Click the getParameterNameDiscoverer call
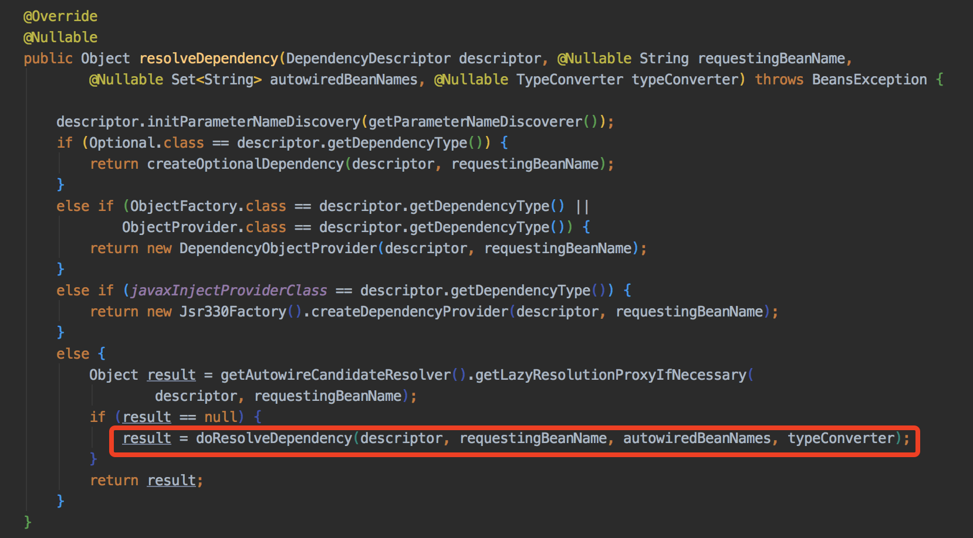Image resolution: width=973 pixels, height=538 pixels. click(x=475, y=122)
